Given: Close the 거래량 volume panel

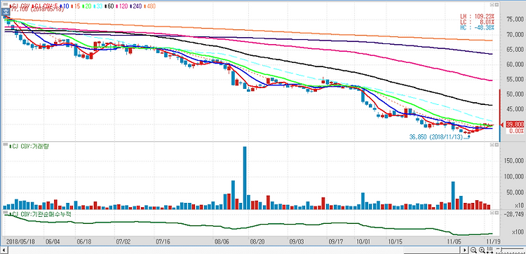Looking at the screenshot, I should pos(497,145).
